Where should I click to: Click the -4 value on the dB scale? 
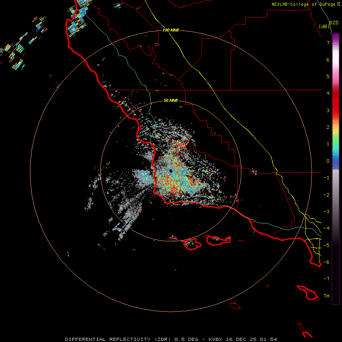point(326,228)
